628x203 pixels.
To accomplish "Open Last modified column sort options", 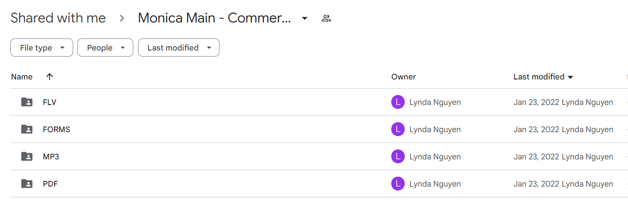I will tap(543, 77).
